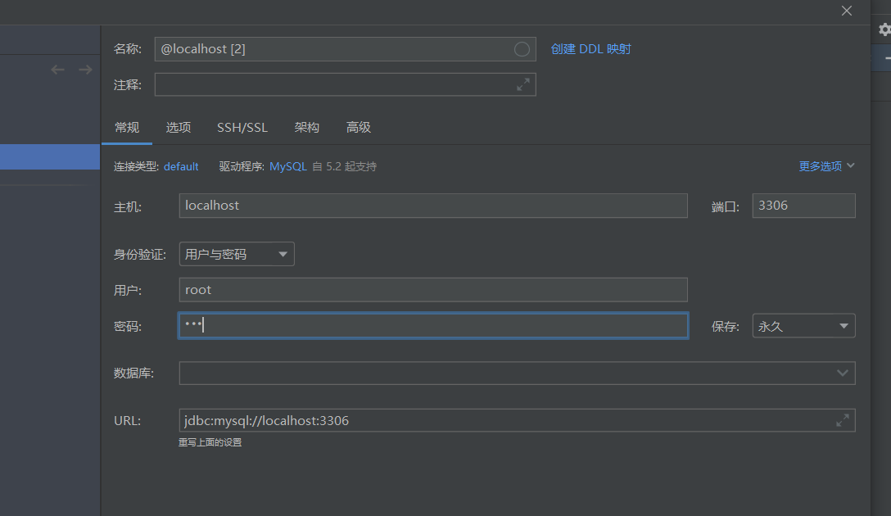Click the 端口 port field showing 3306

[803, 206]
